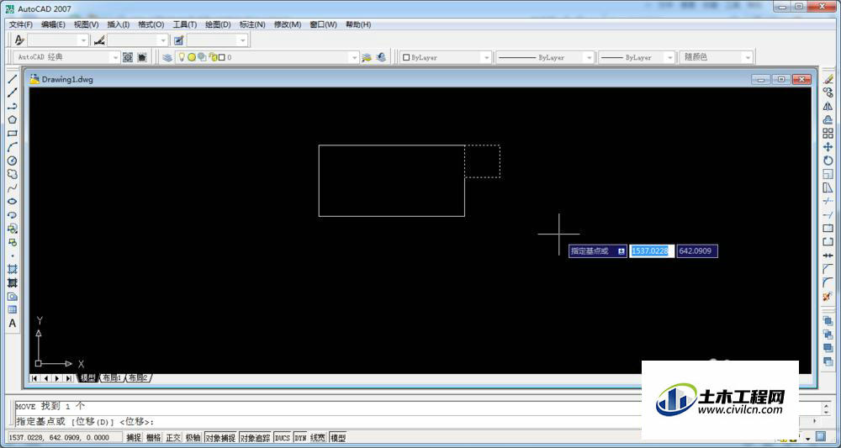Click the Erase tool
Viewport: 841px width, 448px height.
(x=828, y=79)
